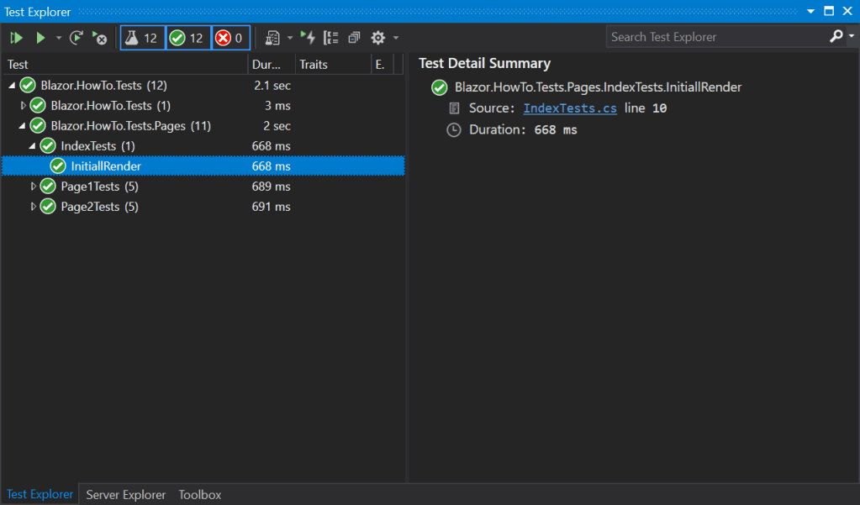860x505 pixels.
Task: Click the Run All Tests icon
Action: [16, 38]
